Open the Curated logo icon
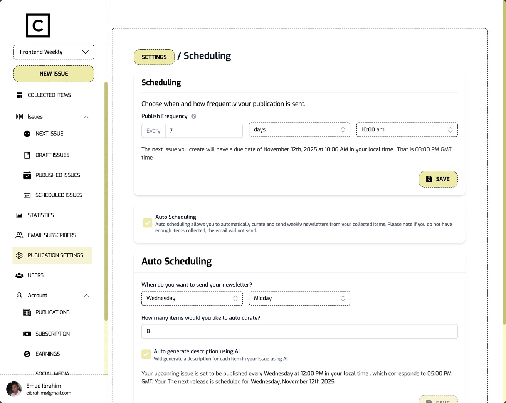Viewport: 506px width, 403px height. coord(37,25)
